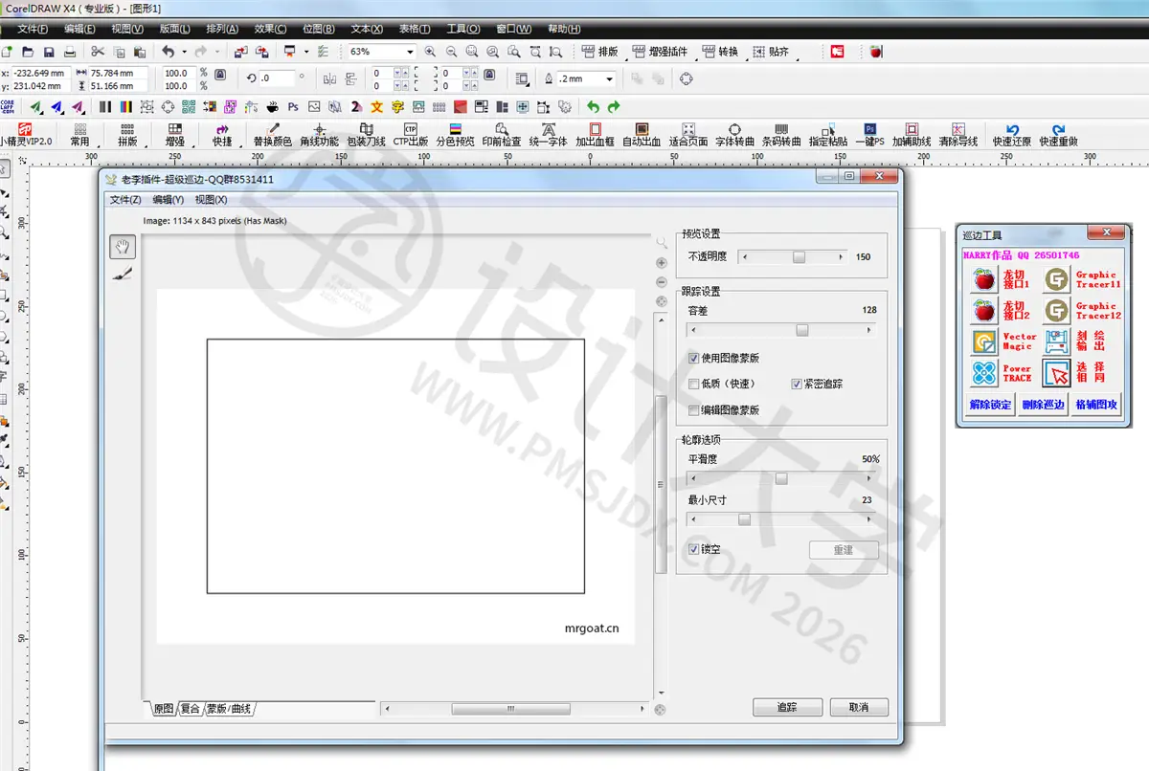This screenshot has height=771, width=1149.
Task: Click the rotation angle input field
Action: [278, 78]
